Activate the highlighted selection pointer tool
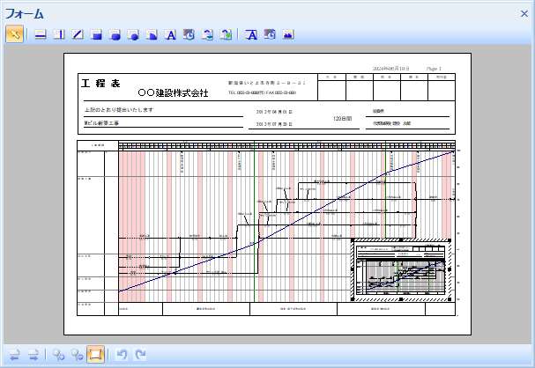 tap(14, 33)
